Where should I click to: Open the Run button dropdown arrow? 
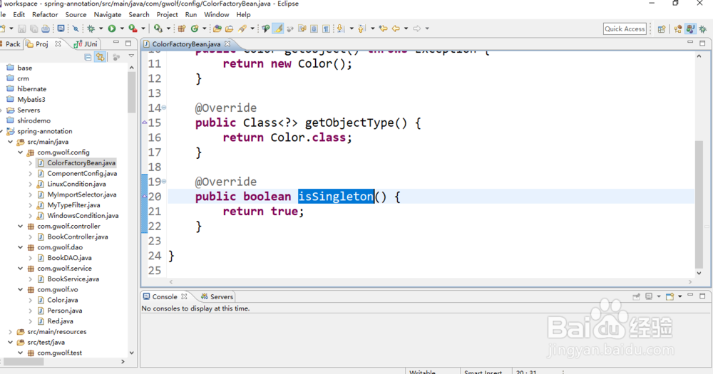(x=122, y=28)
